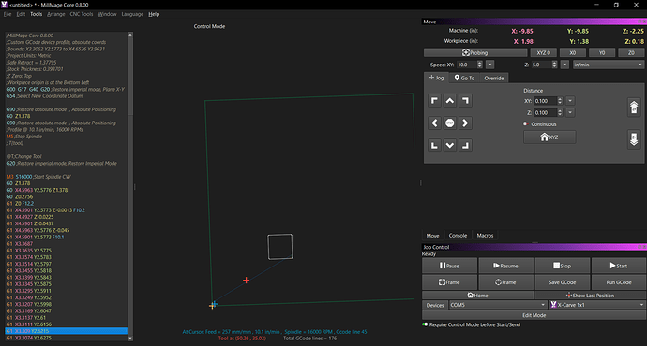Screen dimensions: 647x346
Task: Open the Z speed presets dropdown
Action: pyautogui.click(x=564, y=65)
